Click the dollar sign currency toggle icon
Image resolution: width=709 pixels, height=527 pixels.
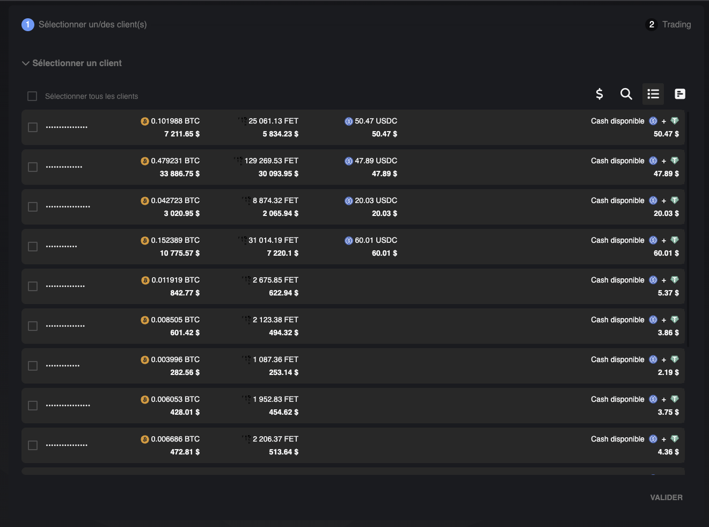click(x=600, y=94)
